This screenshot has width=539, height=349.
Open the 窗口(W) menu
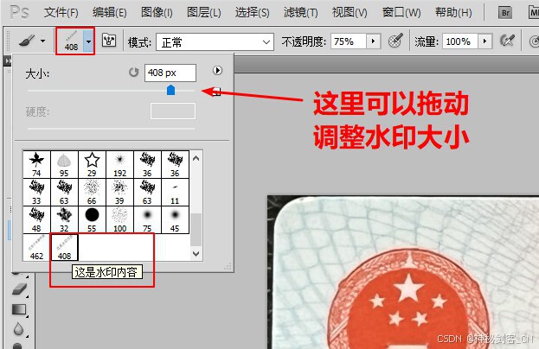pyautogui.click(x=401, y=13)
